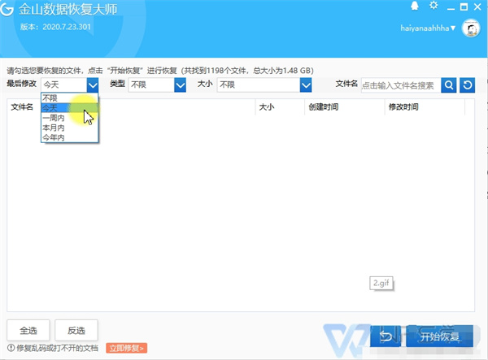Viewport: 488px width, 360px height.
Task: Click the orange 立即修复 link
Action: point(126,348)
